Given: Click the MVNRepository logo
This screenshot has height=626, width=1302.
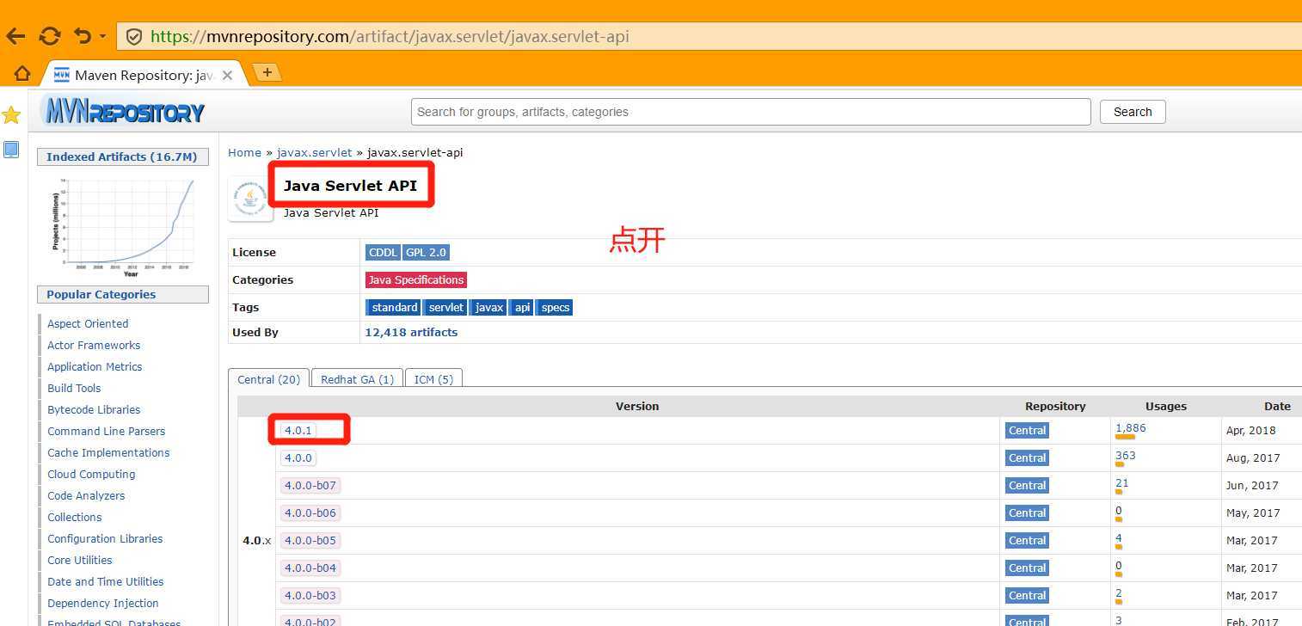Looking at the screenshot, I should (x=124, y=112).
